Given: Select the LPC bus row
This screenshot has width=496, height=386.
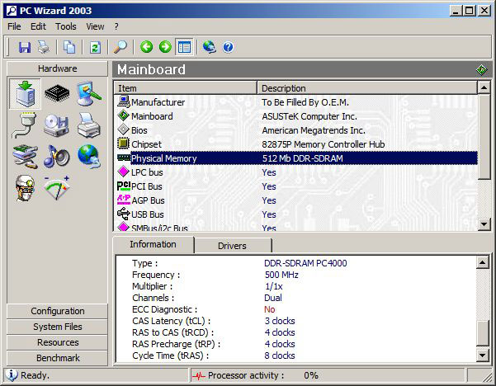Looking at the screenshot, I should coord(295,172).
